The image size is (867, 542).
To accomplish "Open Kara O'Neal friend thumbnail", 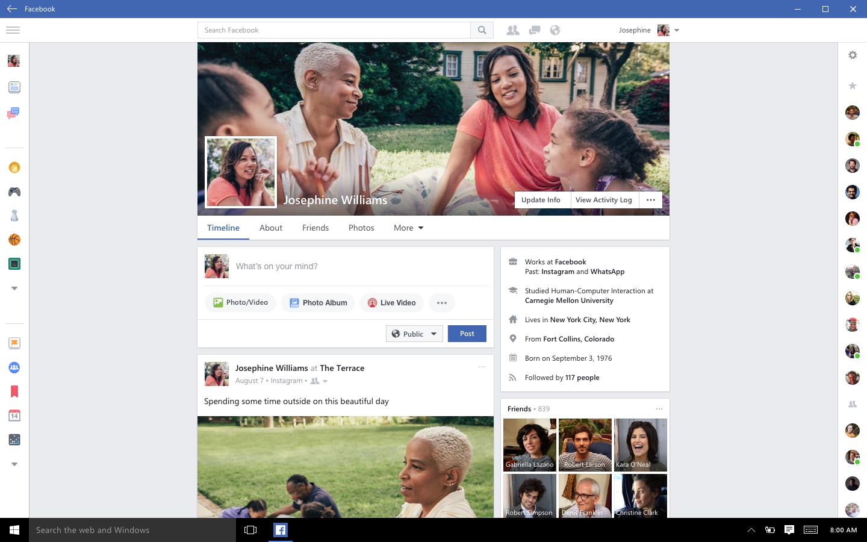I will pyautogui.click(x=641, y=444).
